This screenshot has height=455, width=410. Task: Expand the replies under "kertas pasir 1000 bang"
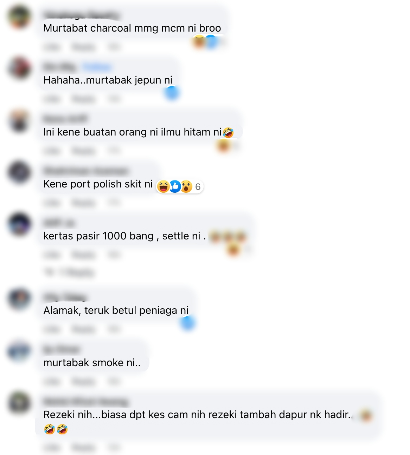(69, 272)
